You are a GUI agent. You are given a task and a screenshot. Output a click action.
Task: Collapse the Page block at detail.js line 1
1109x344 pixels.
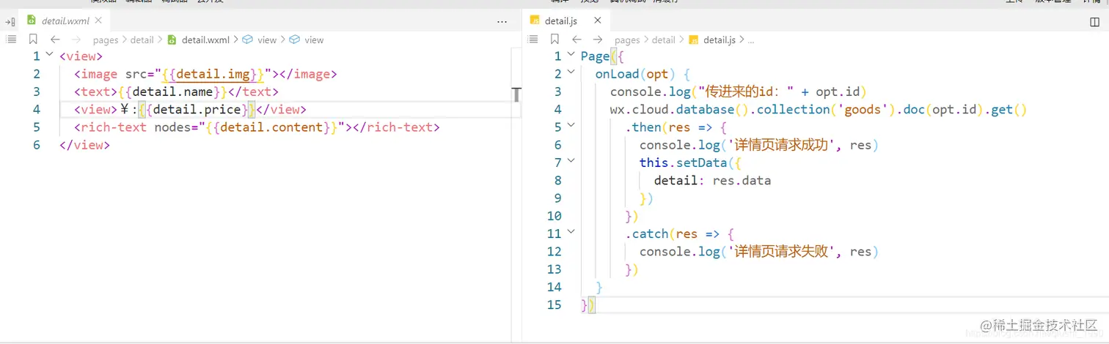point(571,54)
